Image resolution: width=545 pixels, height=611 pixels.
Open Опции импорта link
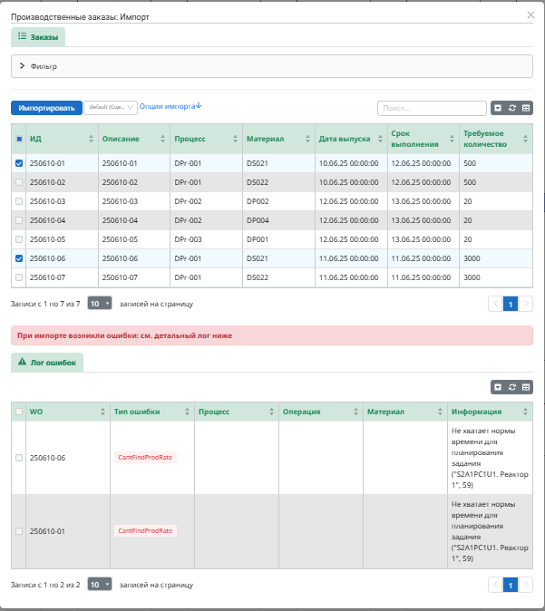point(170,106)
